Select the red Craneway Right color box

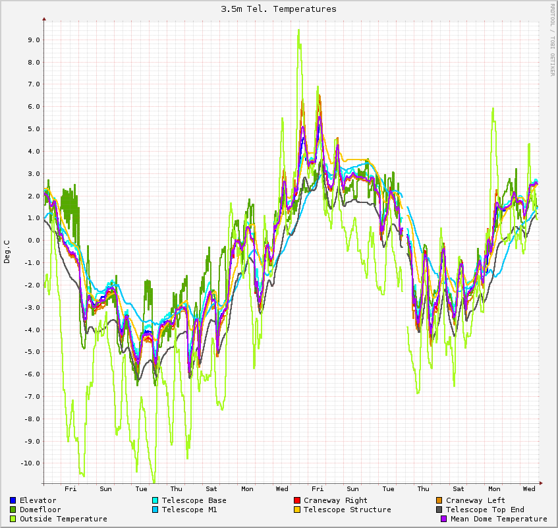[x=297, y=500]
